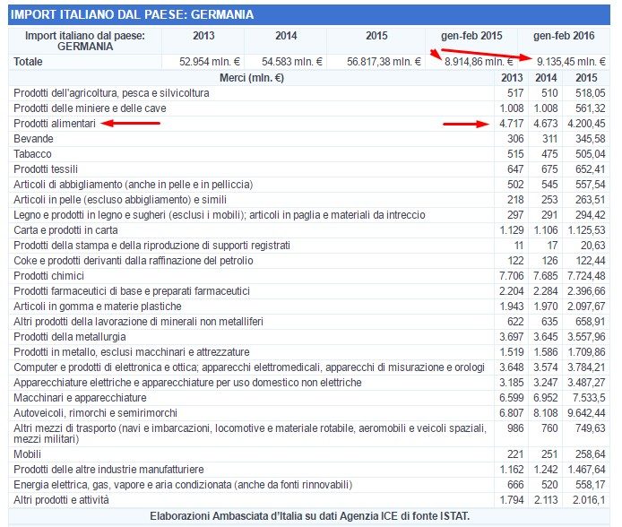
Task: Select 'Prodotti in metallo, esclusi macchinari e attrezzature'
Action: [x=132, y=352]
